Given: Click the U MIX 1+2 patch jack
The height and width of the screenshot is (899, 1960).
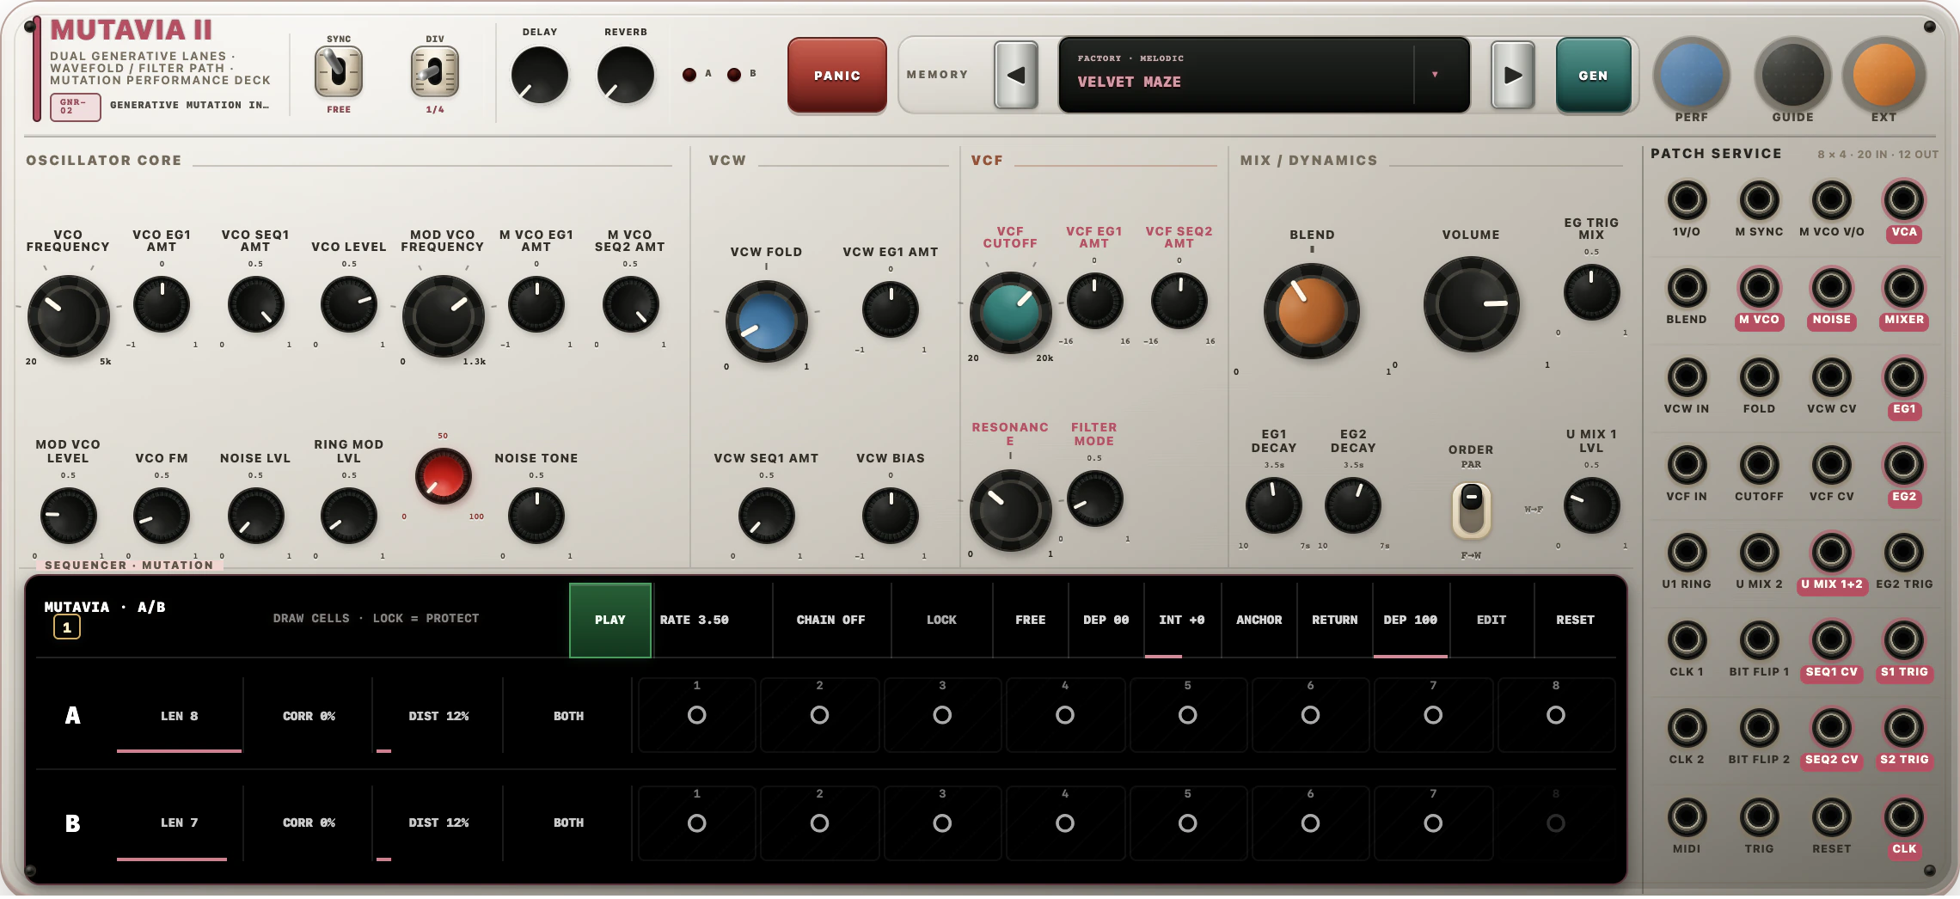Looking at the screenshot, I should coord(1831,553).
